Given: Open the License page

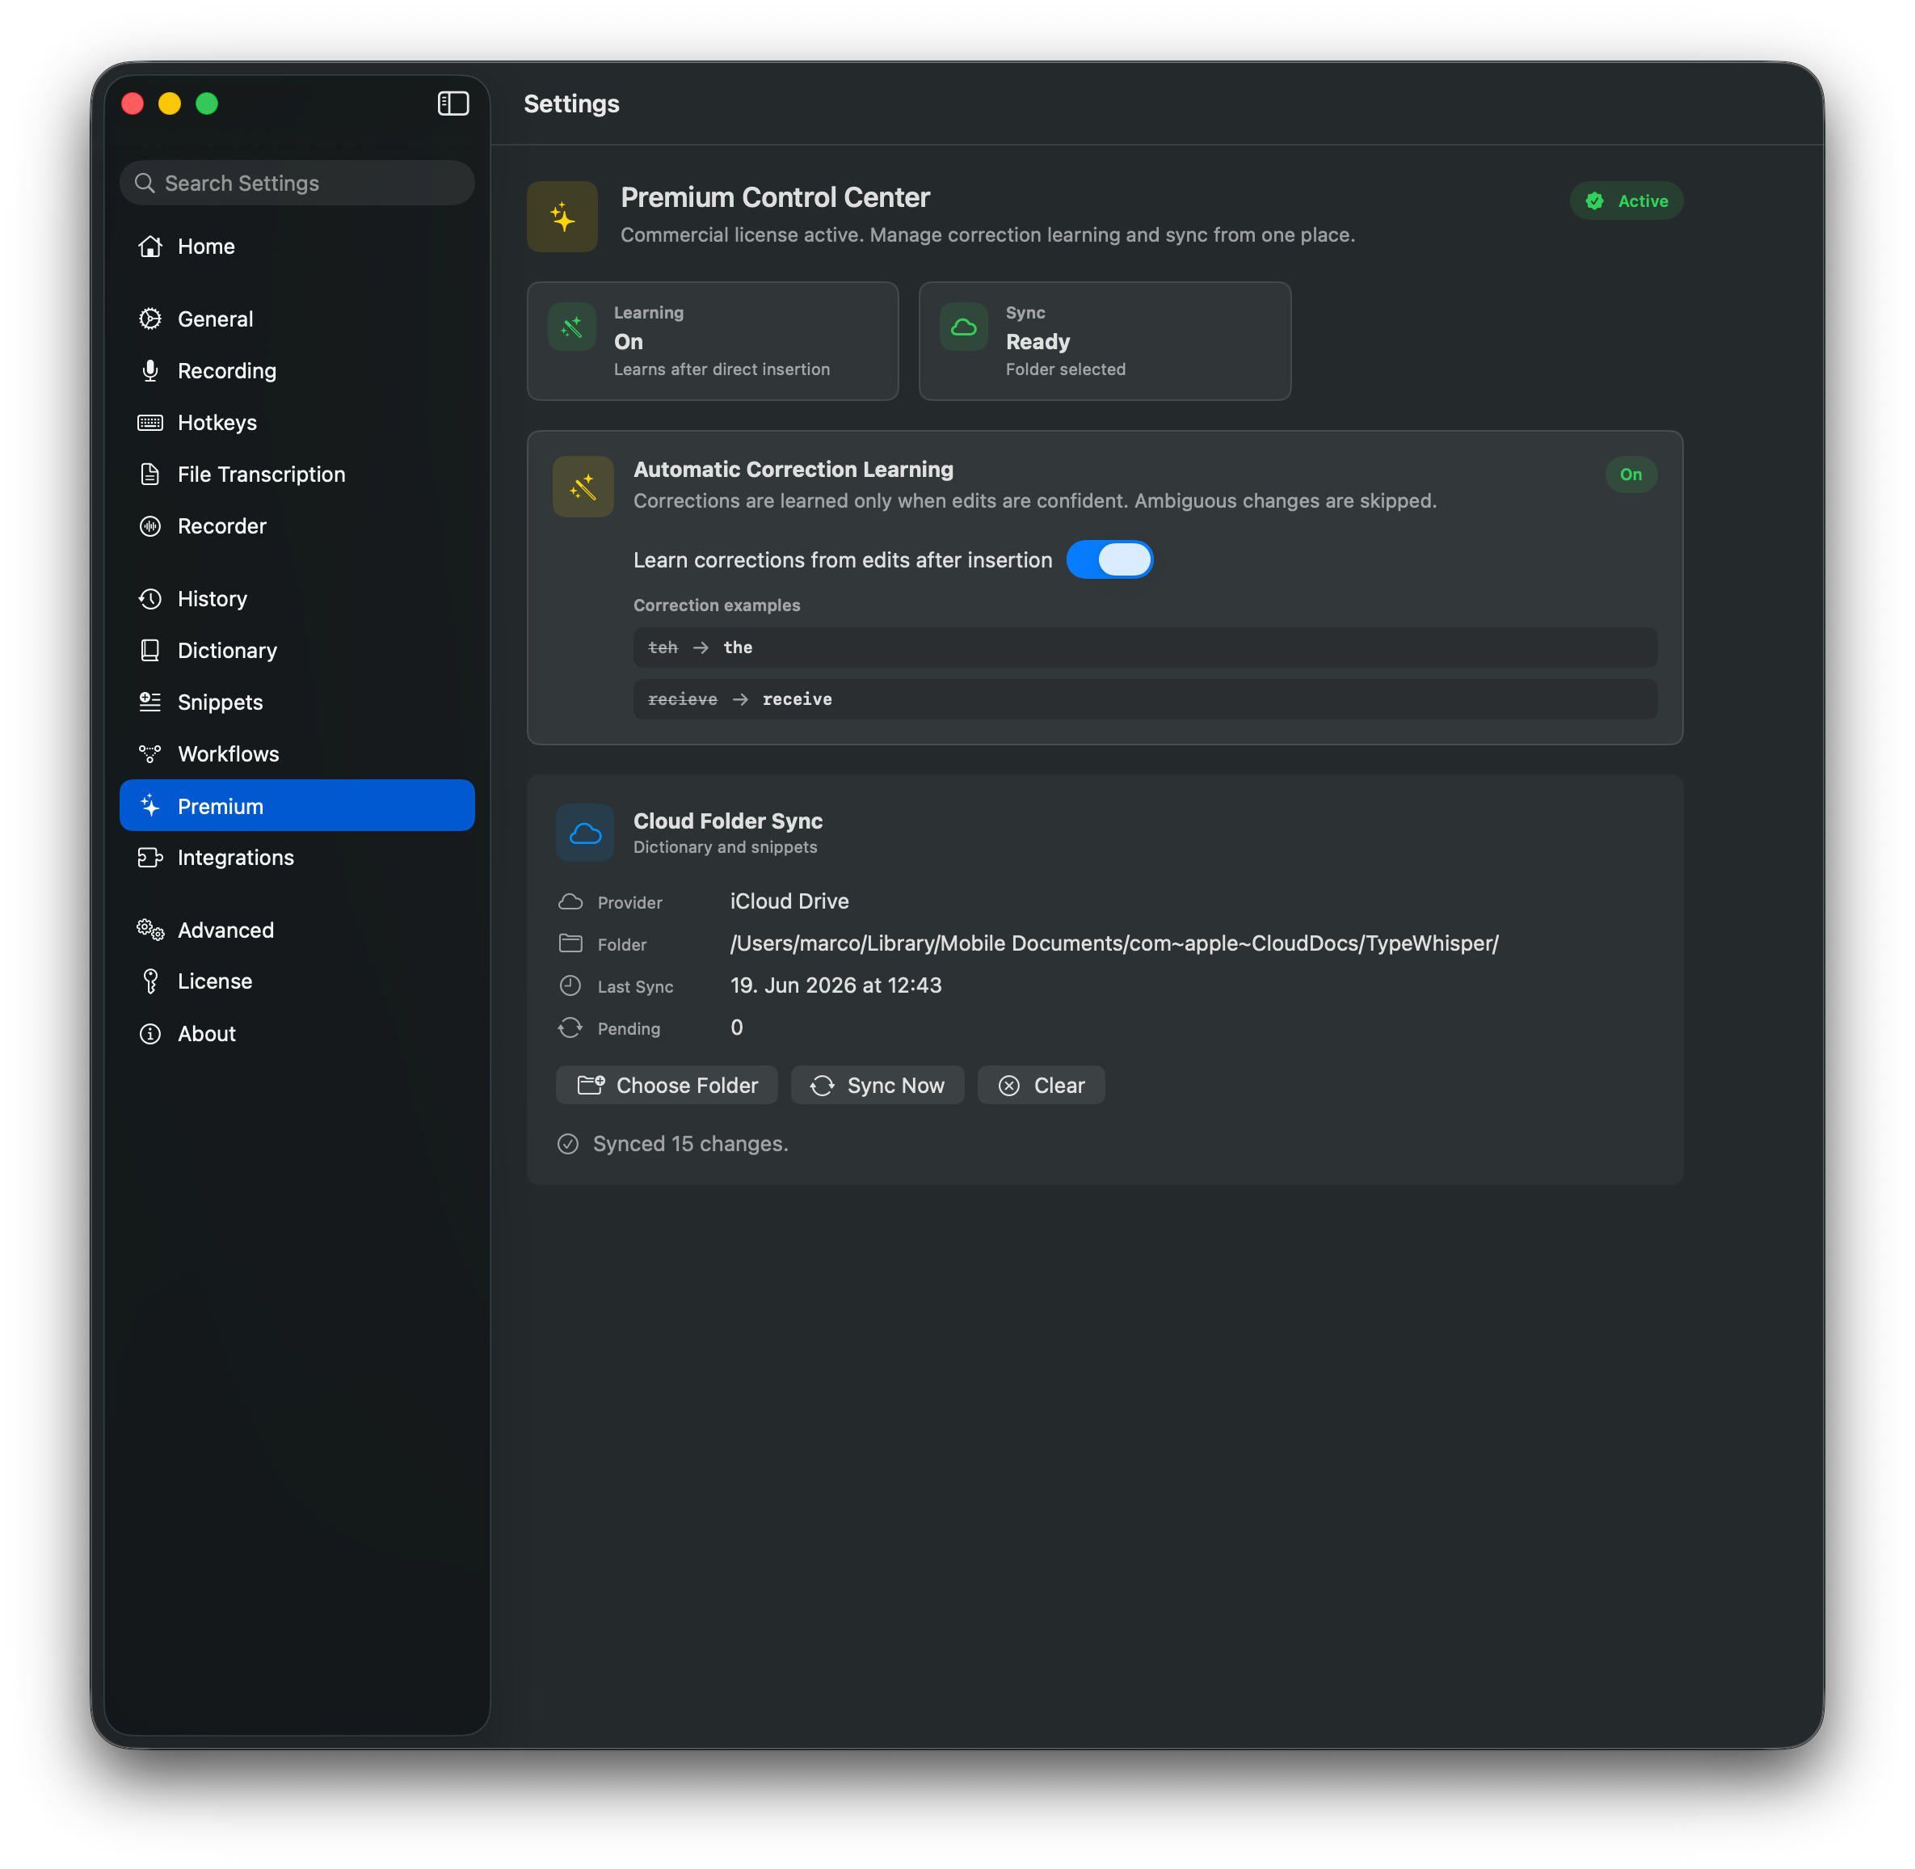Looking at the screenshot, I should tap(297, 981).
